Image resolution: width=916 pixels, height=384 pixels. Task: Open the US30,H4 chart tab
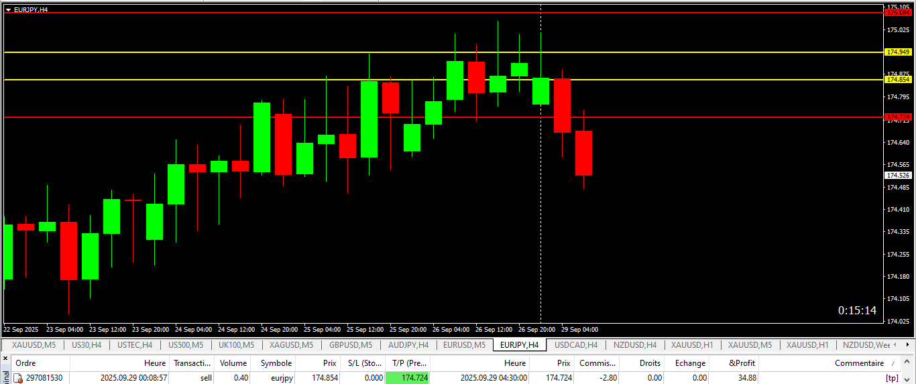pyautogui.click(x=86, y=345)
